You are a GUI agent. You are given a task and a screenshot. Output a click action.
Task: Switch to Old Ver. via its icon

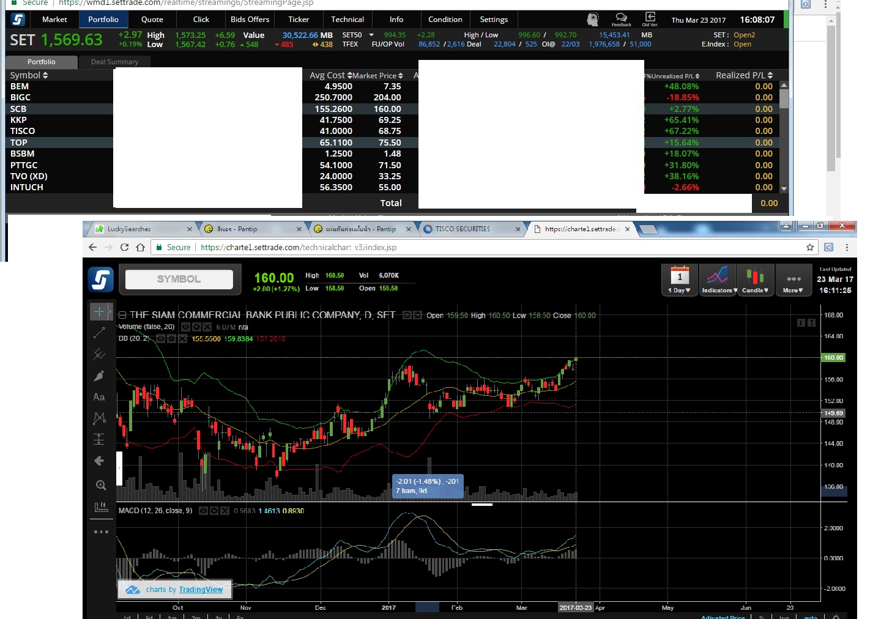[650, 20]
